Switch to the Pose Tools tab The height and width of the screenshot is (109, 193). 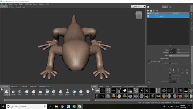[33, 87]
